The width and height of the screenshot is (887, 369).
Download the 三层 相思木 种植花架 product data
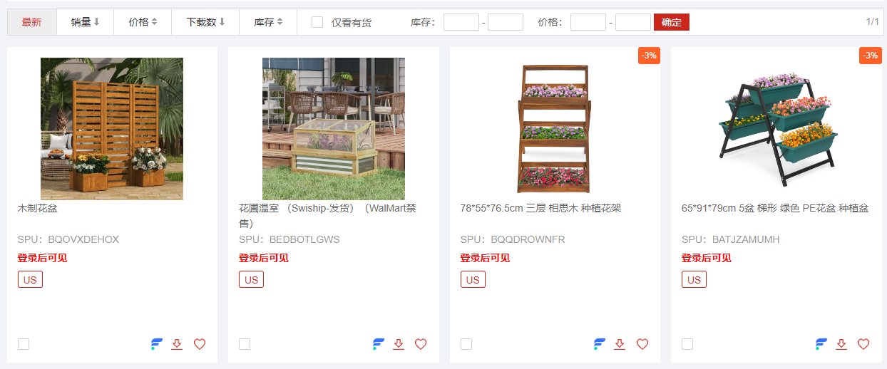[x=620, y=344]
